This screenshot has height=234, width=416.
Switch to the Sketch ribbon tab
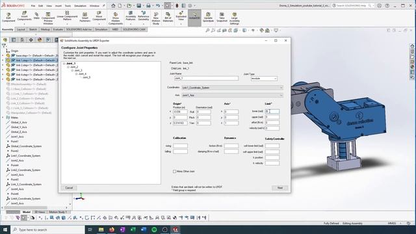point(33,29)
